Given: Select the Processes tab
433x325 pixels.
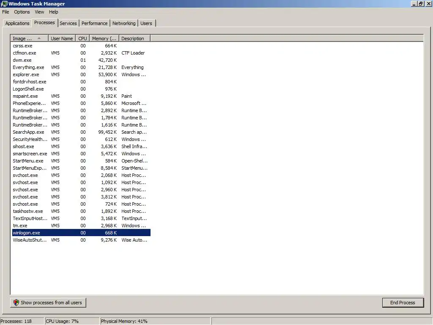Looking at the screenshot, I should (x=44, y=23).
